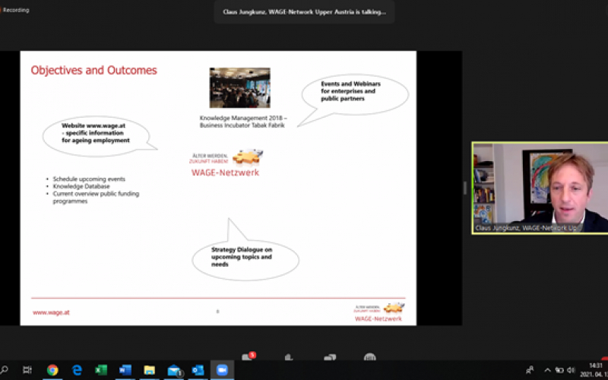Click the 'Objectives and Outcomes' slide title
Screen dimensions: 608x380
93,70
